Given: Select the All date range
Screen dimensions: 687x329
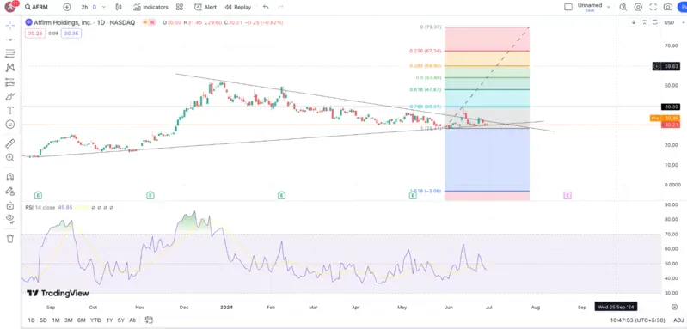Looking at the screenshot, I should tap(132, 320).
